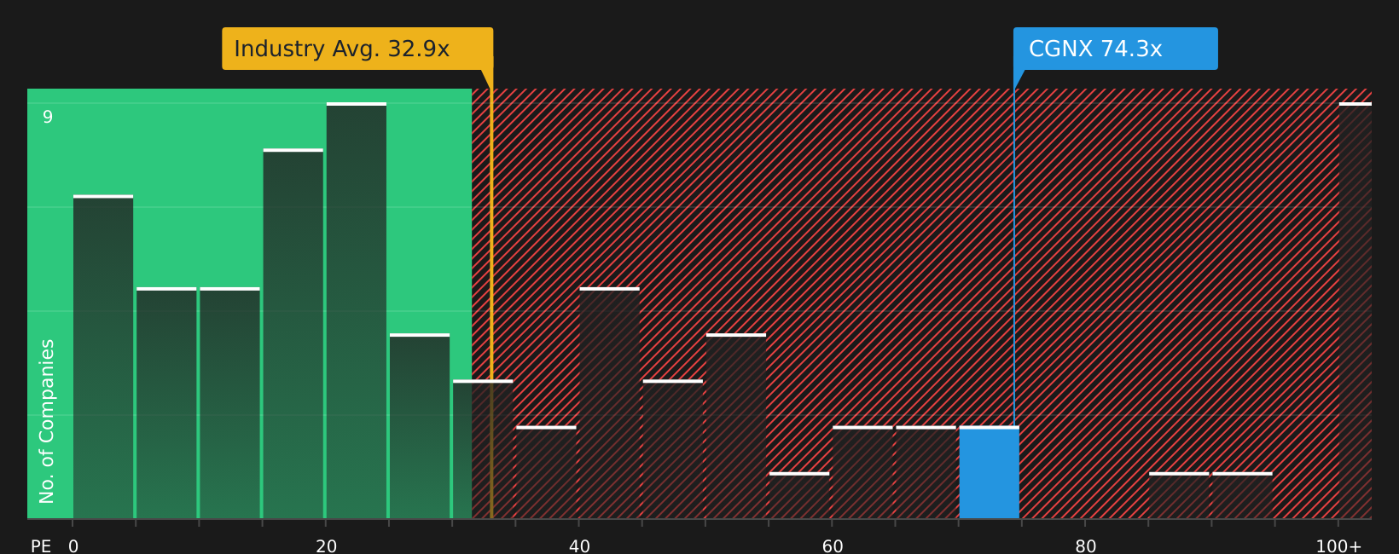Select the blue CGNX histogram bar
This screenshot has width=1399, height=554.
point(990,472)
